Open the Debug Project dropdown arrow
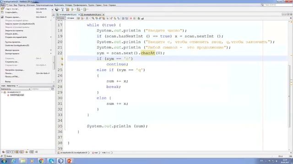 point(81,9)
